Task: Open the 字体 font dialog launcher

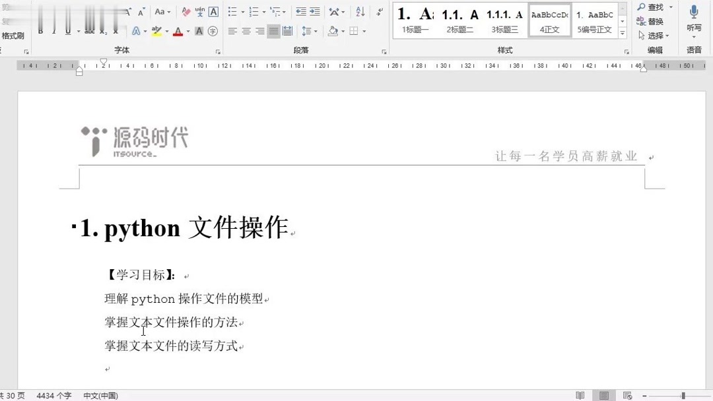Action: 218,51
